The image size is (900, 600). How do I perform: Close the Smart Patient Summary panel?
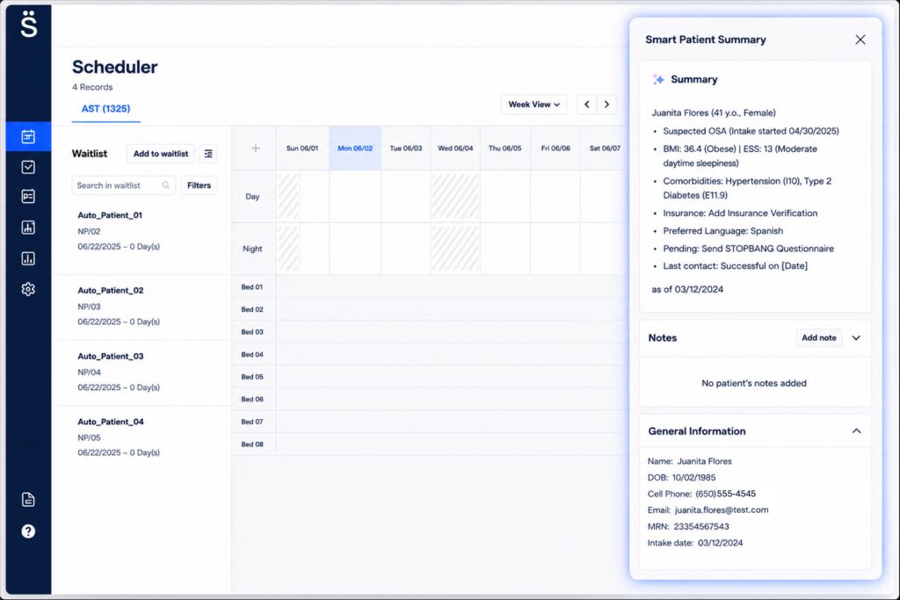[860, 40]
